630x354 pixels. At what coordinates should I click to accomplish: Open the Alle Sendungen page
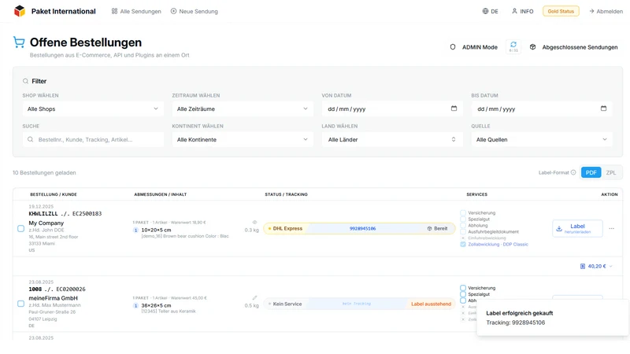tap(136, 11)
